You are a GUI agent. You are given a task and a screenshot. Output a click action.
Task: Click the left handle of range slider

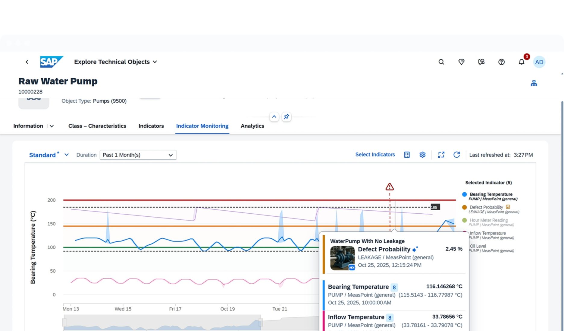[64, 323]
